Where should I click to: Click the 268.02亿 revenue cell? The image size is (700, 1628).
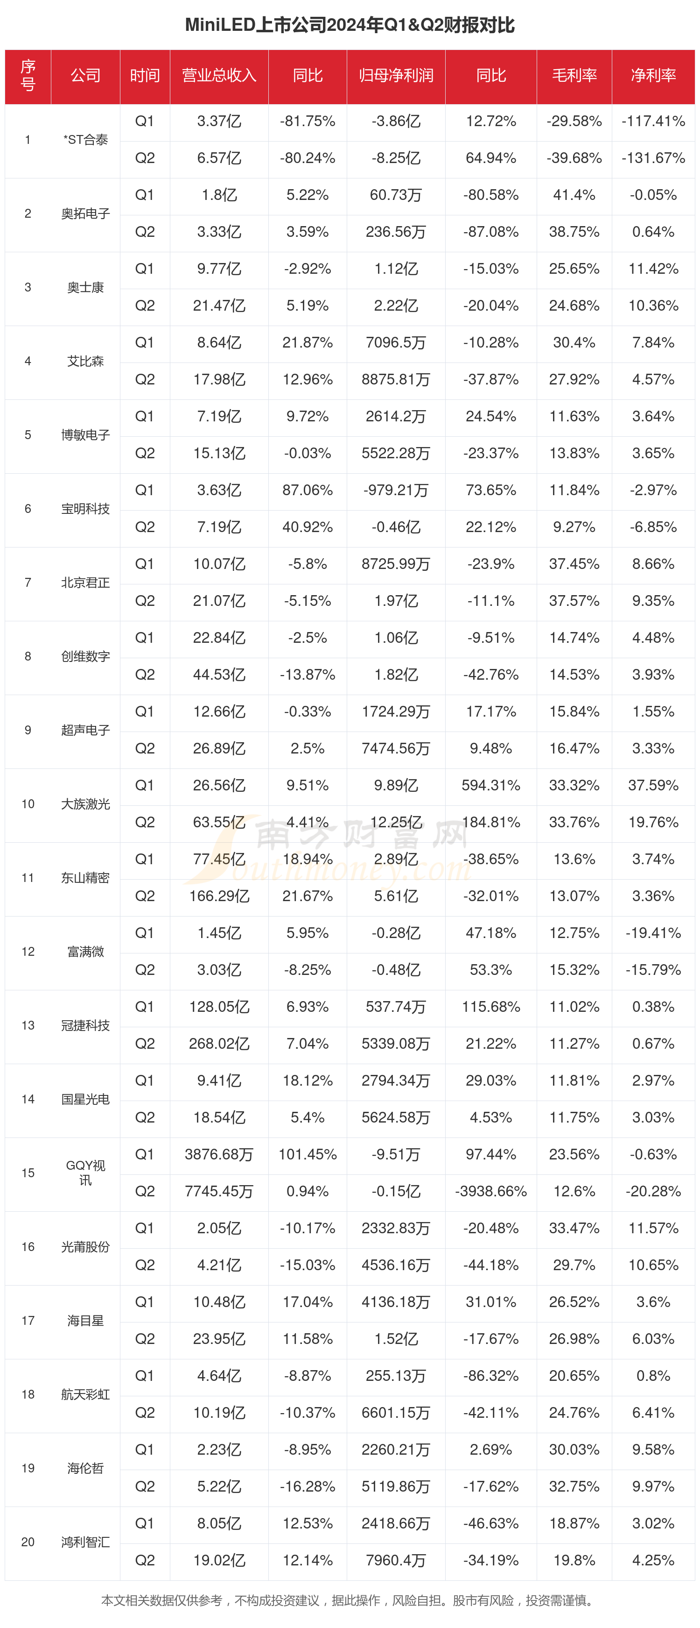[x=219, y=1044]
